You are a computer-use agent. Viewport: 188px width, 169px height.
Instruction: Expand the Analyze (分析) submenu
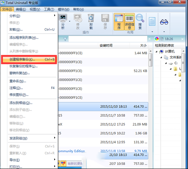(32, 16)
